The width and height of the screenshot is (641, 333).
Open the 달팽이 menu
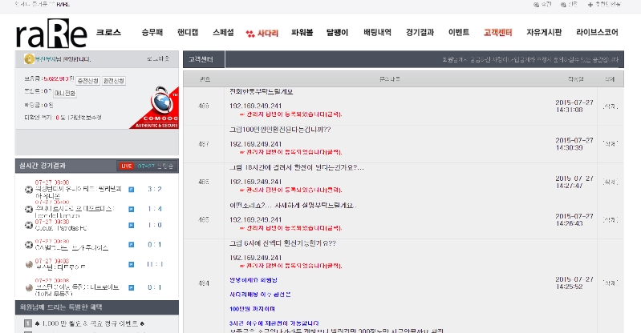337,33
